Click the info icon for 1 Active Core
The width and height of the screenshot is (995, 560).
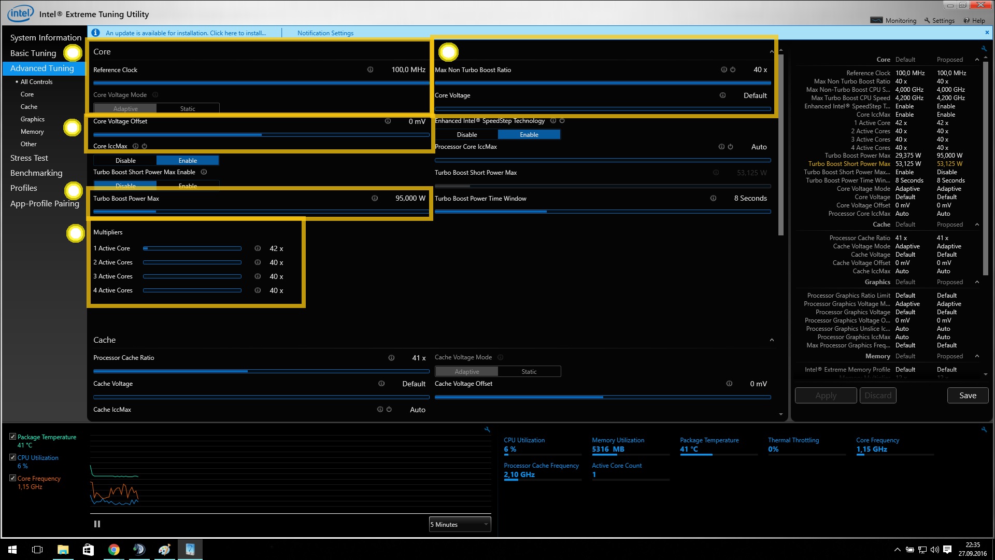point(258,248)
